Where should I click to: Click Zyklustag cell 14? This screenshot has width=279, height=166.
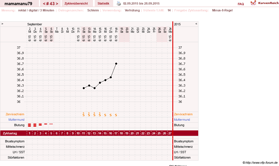(100, 133)
